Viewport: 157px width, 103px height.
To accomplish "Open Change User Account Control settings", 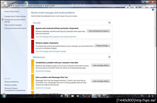I will click(15, 21).
